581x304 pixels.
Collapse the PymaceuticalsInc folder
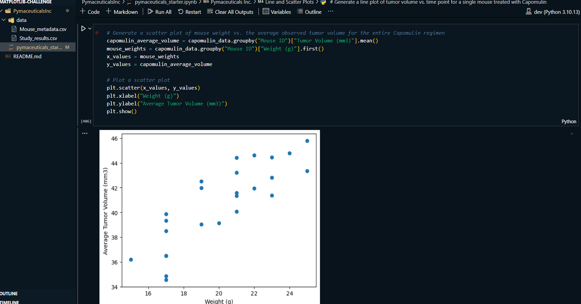pyautogui.click(x=2, y=11)
